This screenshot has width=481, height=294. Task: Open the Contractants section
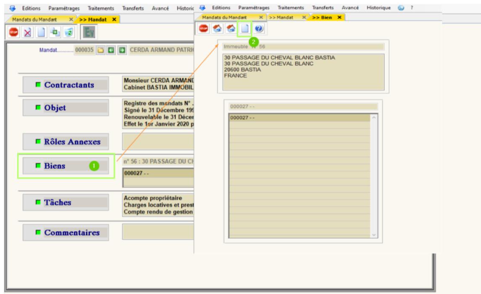[65, 85]
